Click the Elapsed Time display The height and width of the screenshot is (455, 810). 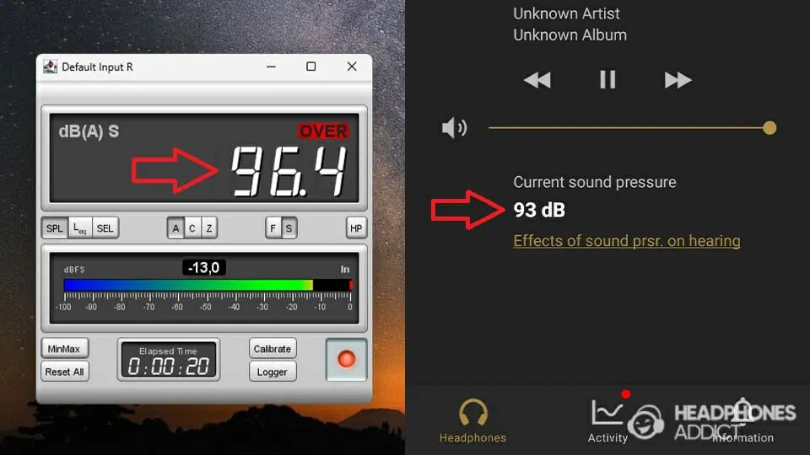[169, 360]
